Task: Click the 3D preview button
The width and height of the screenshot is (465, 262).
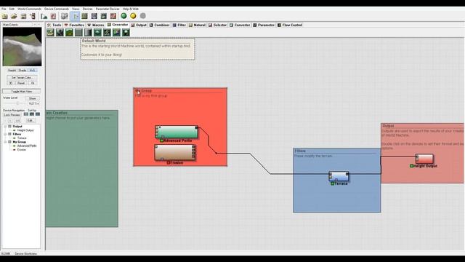Action: 11,83
